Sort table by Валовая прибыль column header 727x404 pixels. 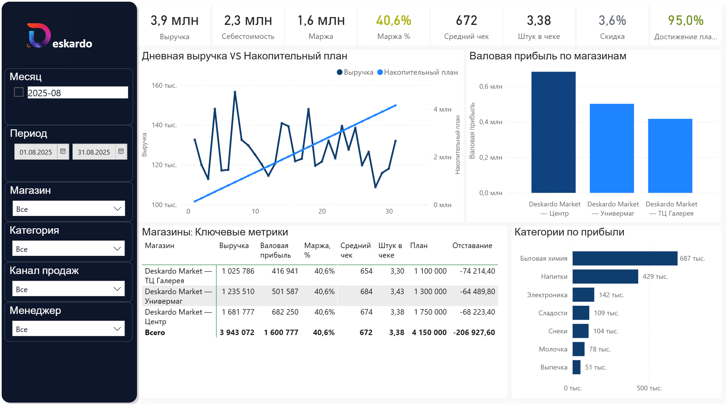[275, 250]
